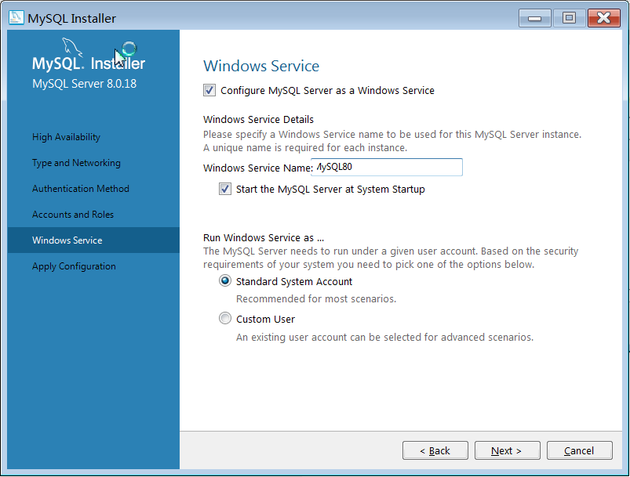This screenshot has height=477, width=630.
Task: Click the "Windows Service" page heading
Action: 261,66
